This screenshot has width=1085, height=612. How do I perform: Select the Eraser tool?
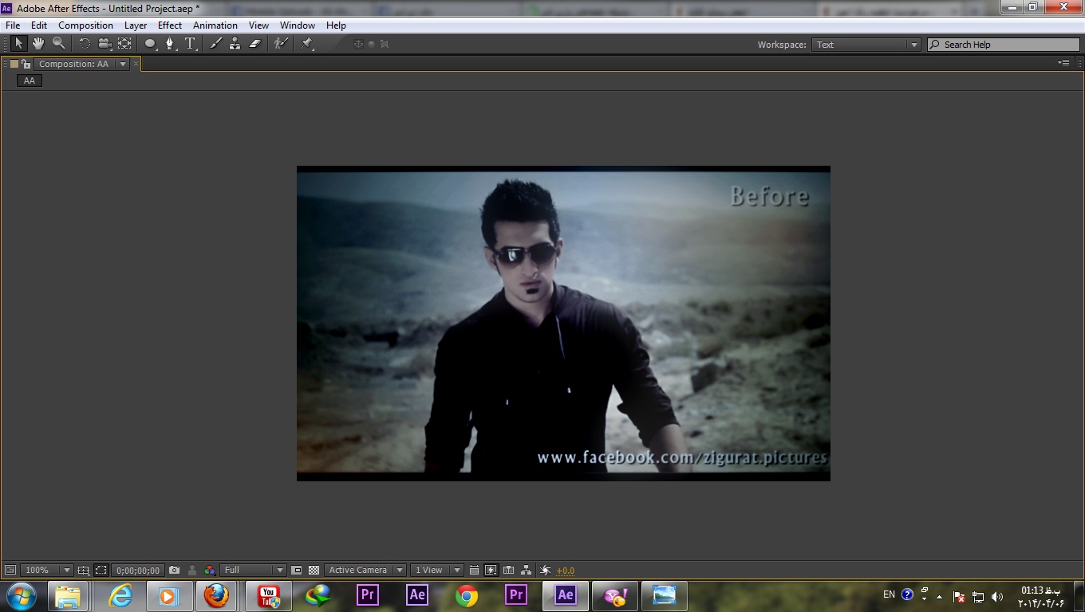pos(254,44)
